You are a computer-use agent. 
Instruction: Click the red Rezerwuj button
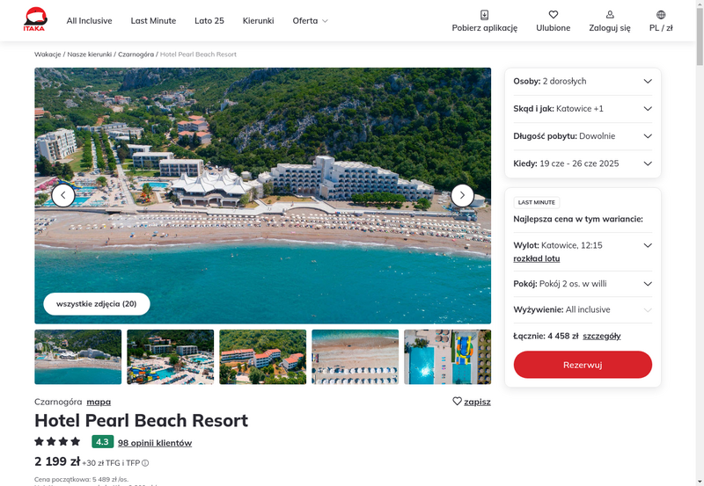click(x=583, y=365)
